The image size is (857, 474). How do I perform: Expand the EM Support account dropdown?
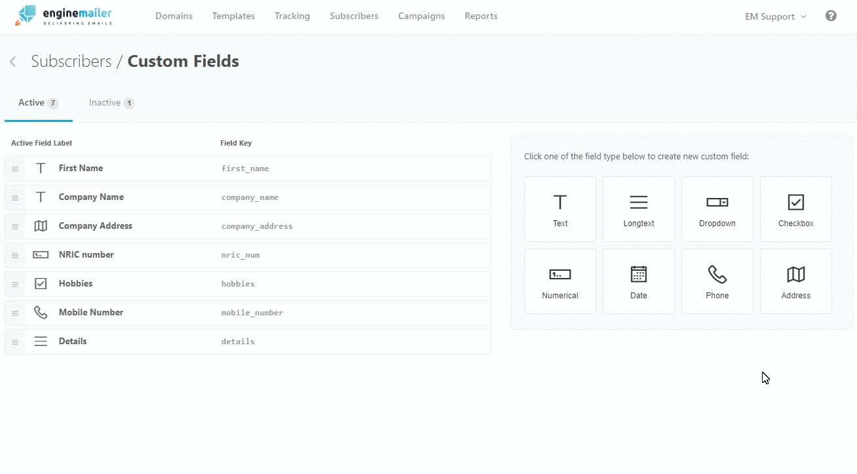click(x=776, y=16)
